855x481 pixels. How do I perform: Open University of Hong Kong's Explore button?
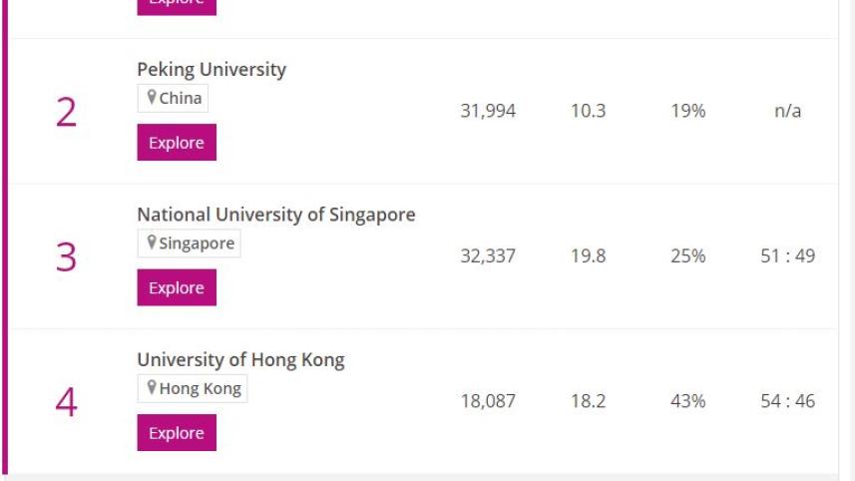coord(177,433)
